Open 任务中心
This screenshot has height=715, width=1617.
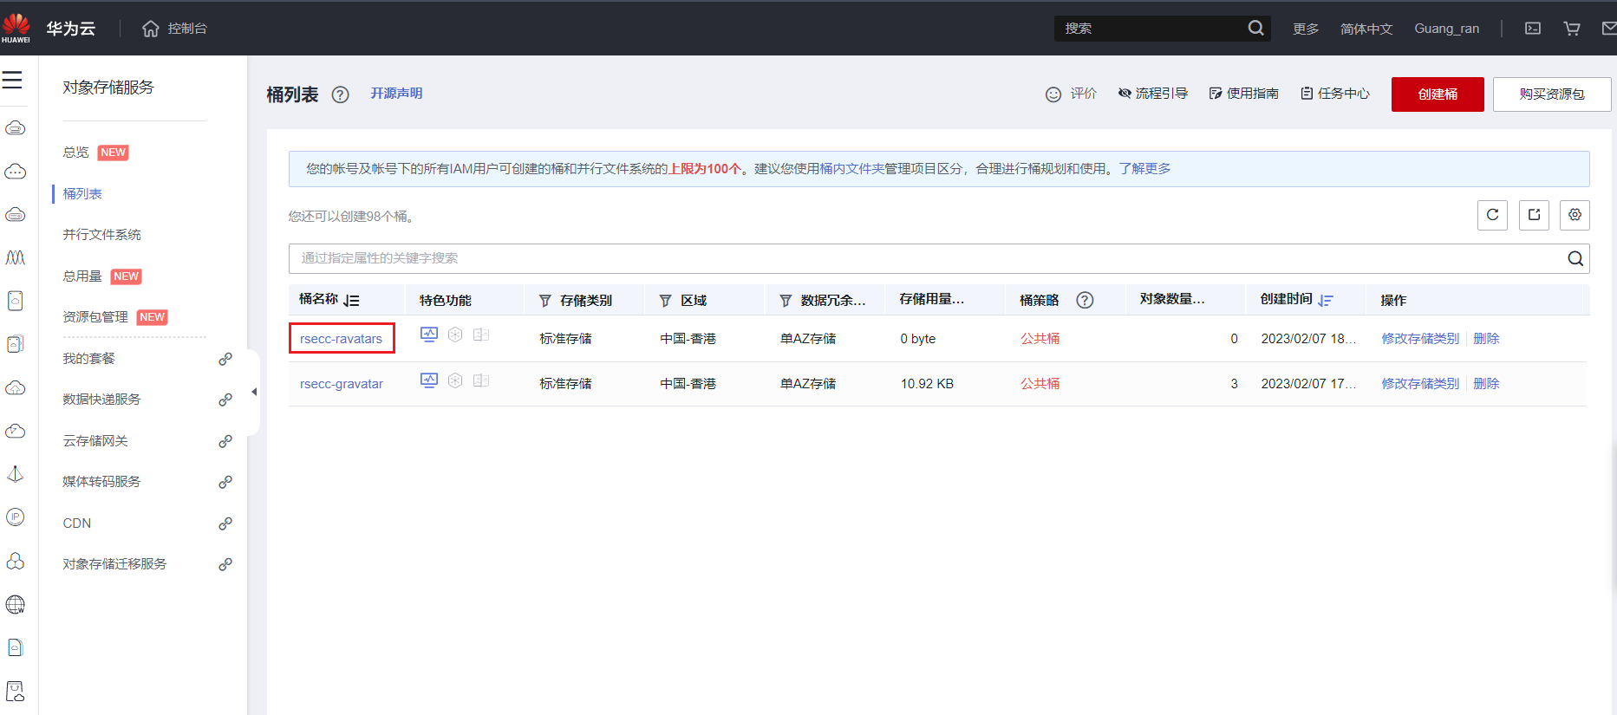[x=1335, y=94]
